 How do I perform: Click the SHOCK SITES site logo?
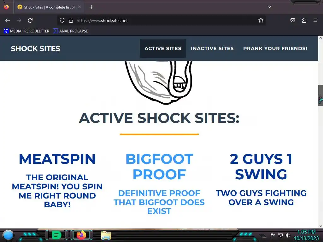(35, 49)
